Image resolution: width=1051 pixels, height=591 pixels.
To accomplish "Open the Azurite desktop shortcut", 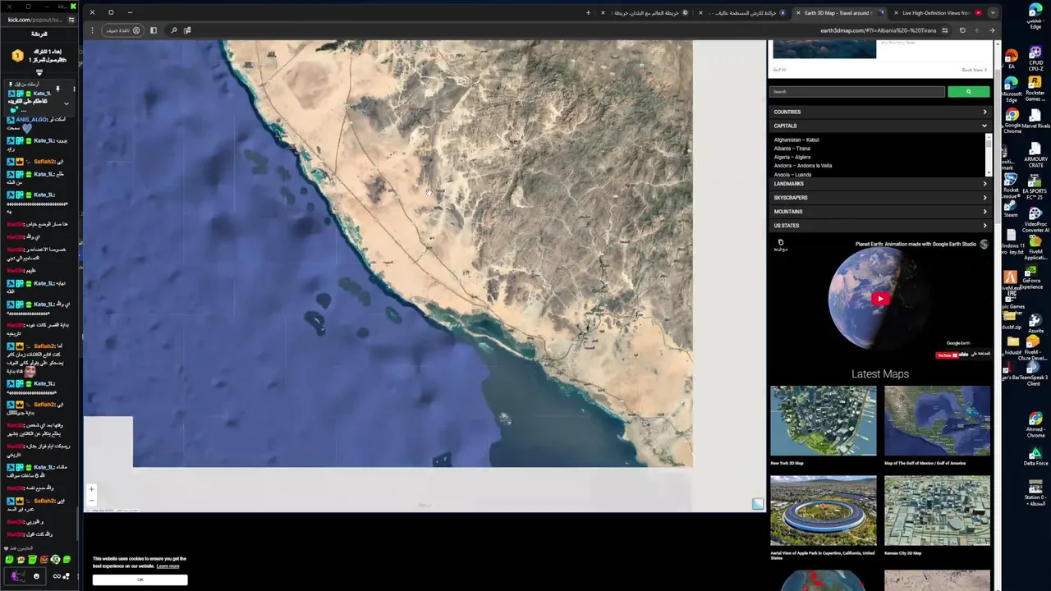I will (1035, 323).
